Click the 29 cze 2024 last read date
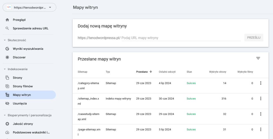The image size is (273, 139). pyautogui.click(x=166, y=114)
